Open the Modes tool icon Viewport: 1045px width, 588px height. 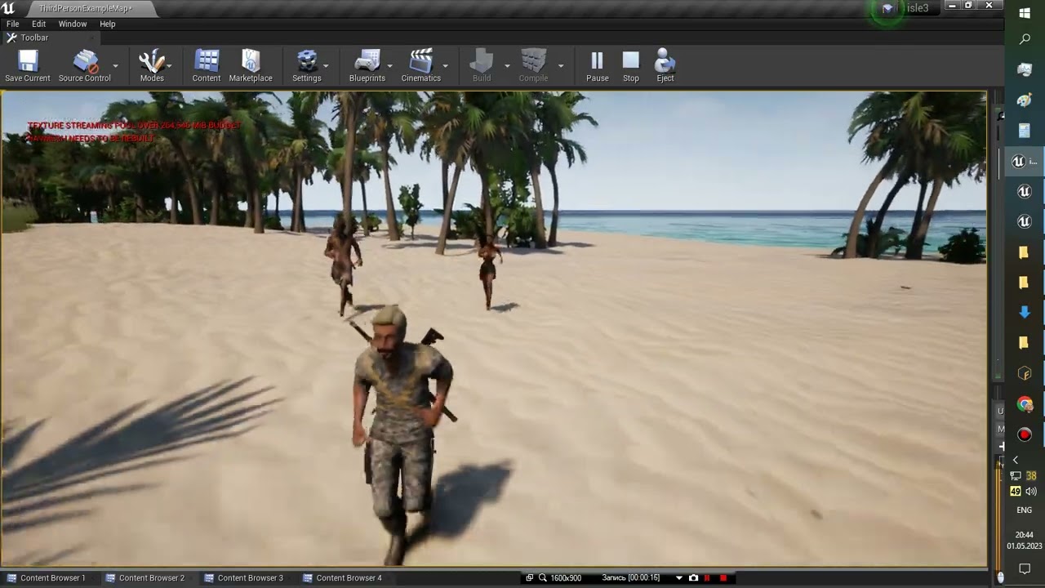pyautogui.click(x=152, y=65)
